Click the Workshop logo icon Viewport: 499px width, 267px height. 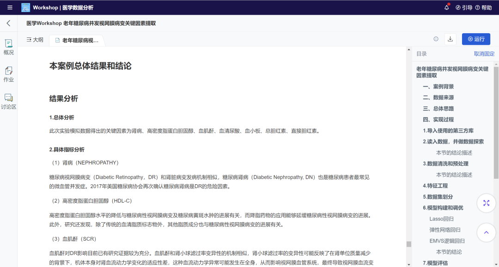point(25,7)
